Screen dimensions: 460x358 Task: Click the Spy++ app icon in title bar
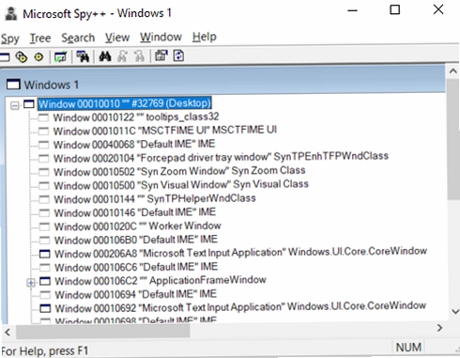pyautogui.click(x=11, y=14)
